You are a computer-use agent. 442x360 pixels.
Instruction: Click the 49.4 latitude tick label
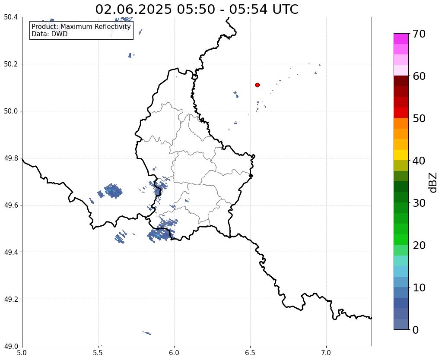click(11, 252)
